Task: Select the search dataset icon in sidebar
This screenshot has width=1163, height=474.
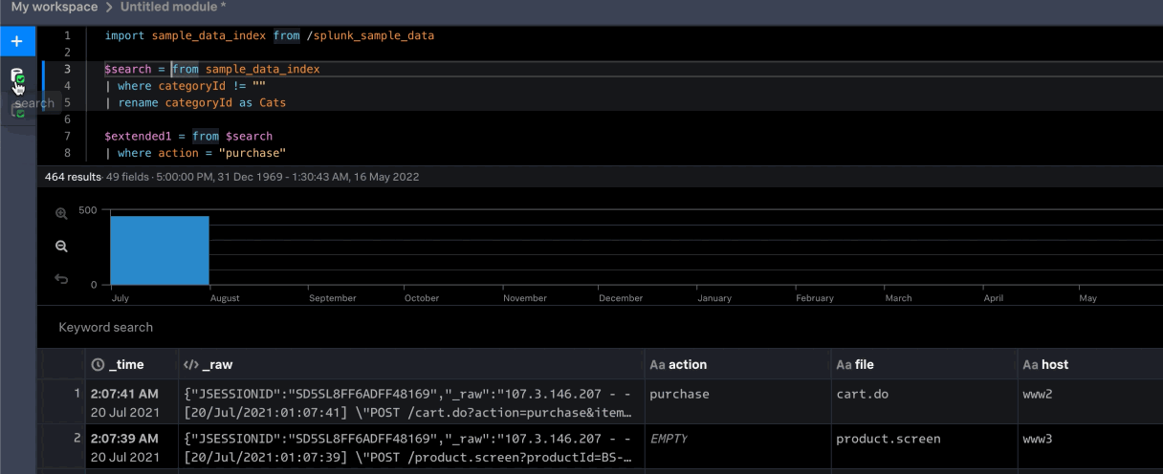Action: (x=17, y=76)
